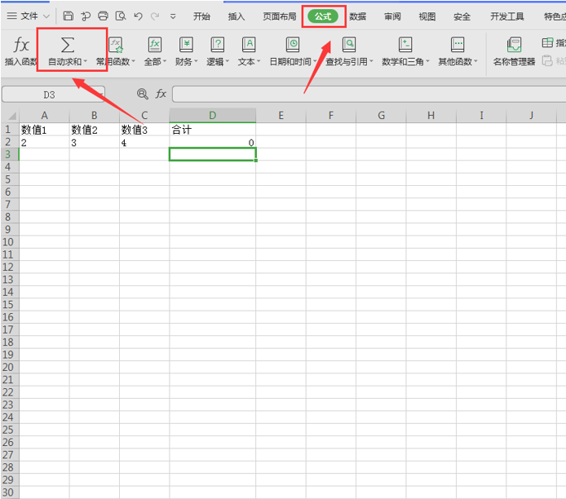The height and width of the screenshot is (499, 566).
Task: Click the export-to-PDF icon in quick toolbar
Action: tap(86, 15)
